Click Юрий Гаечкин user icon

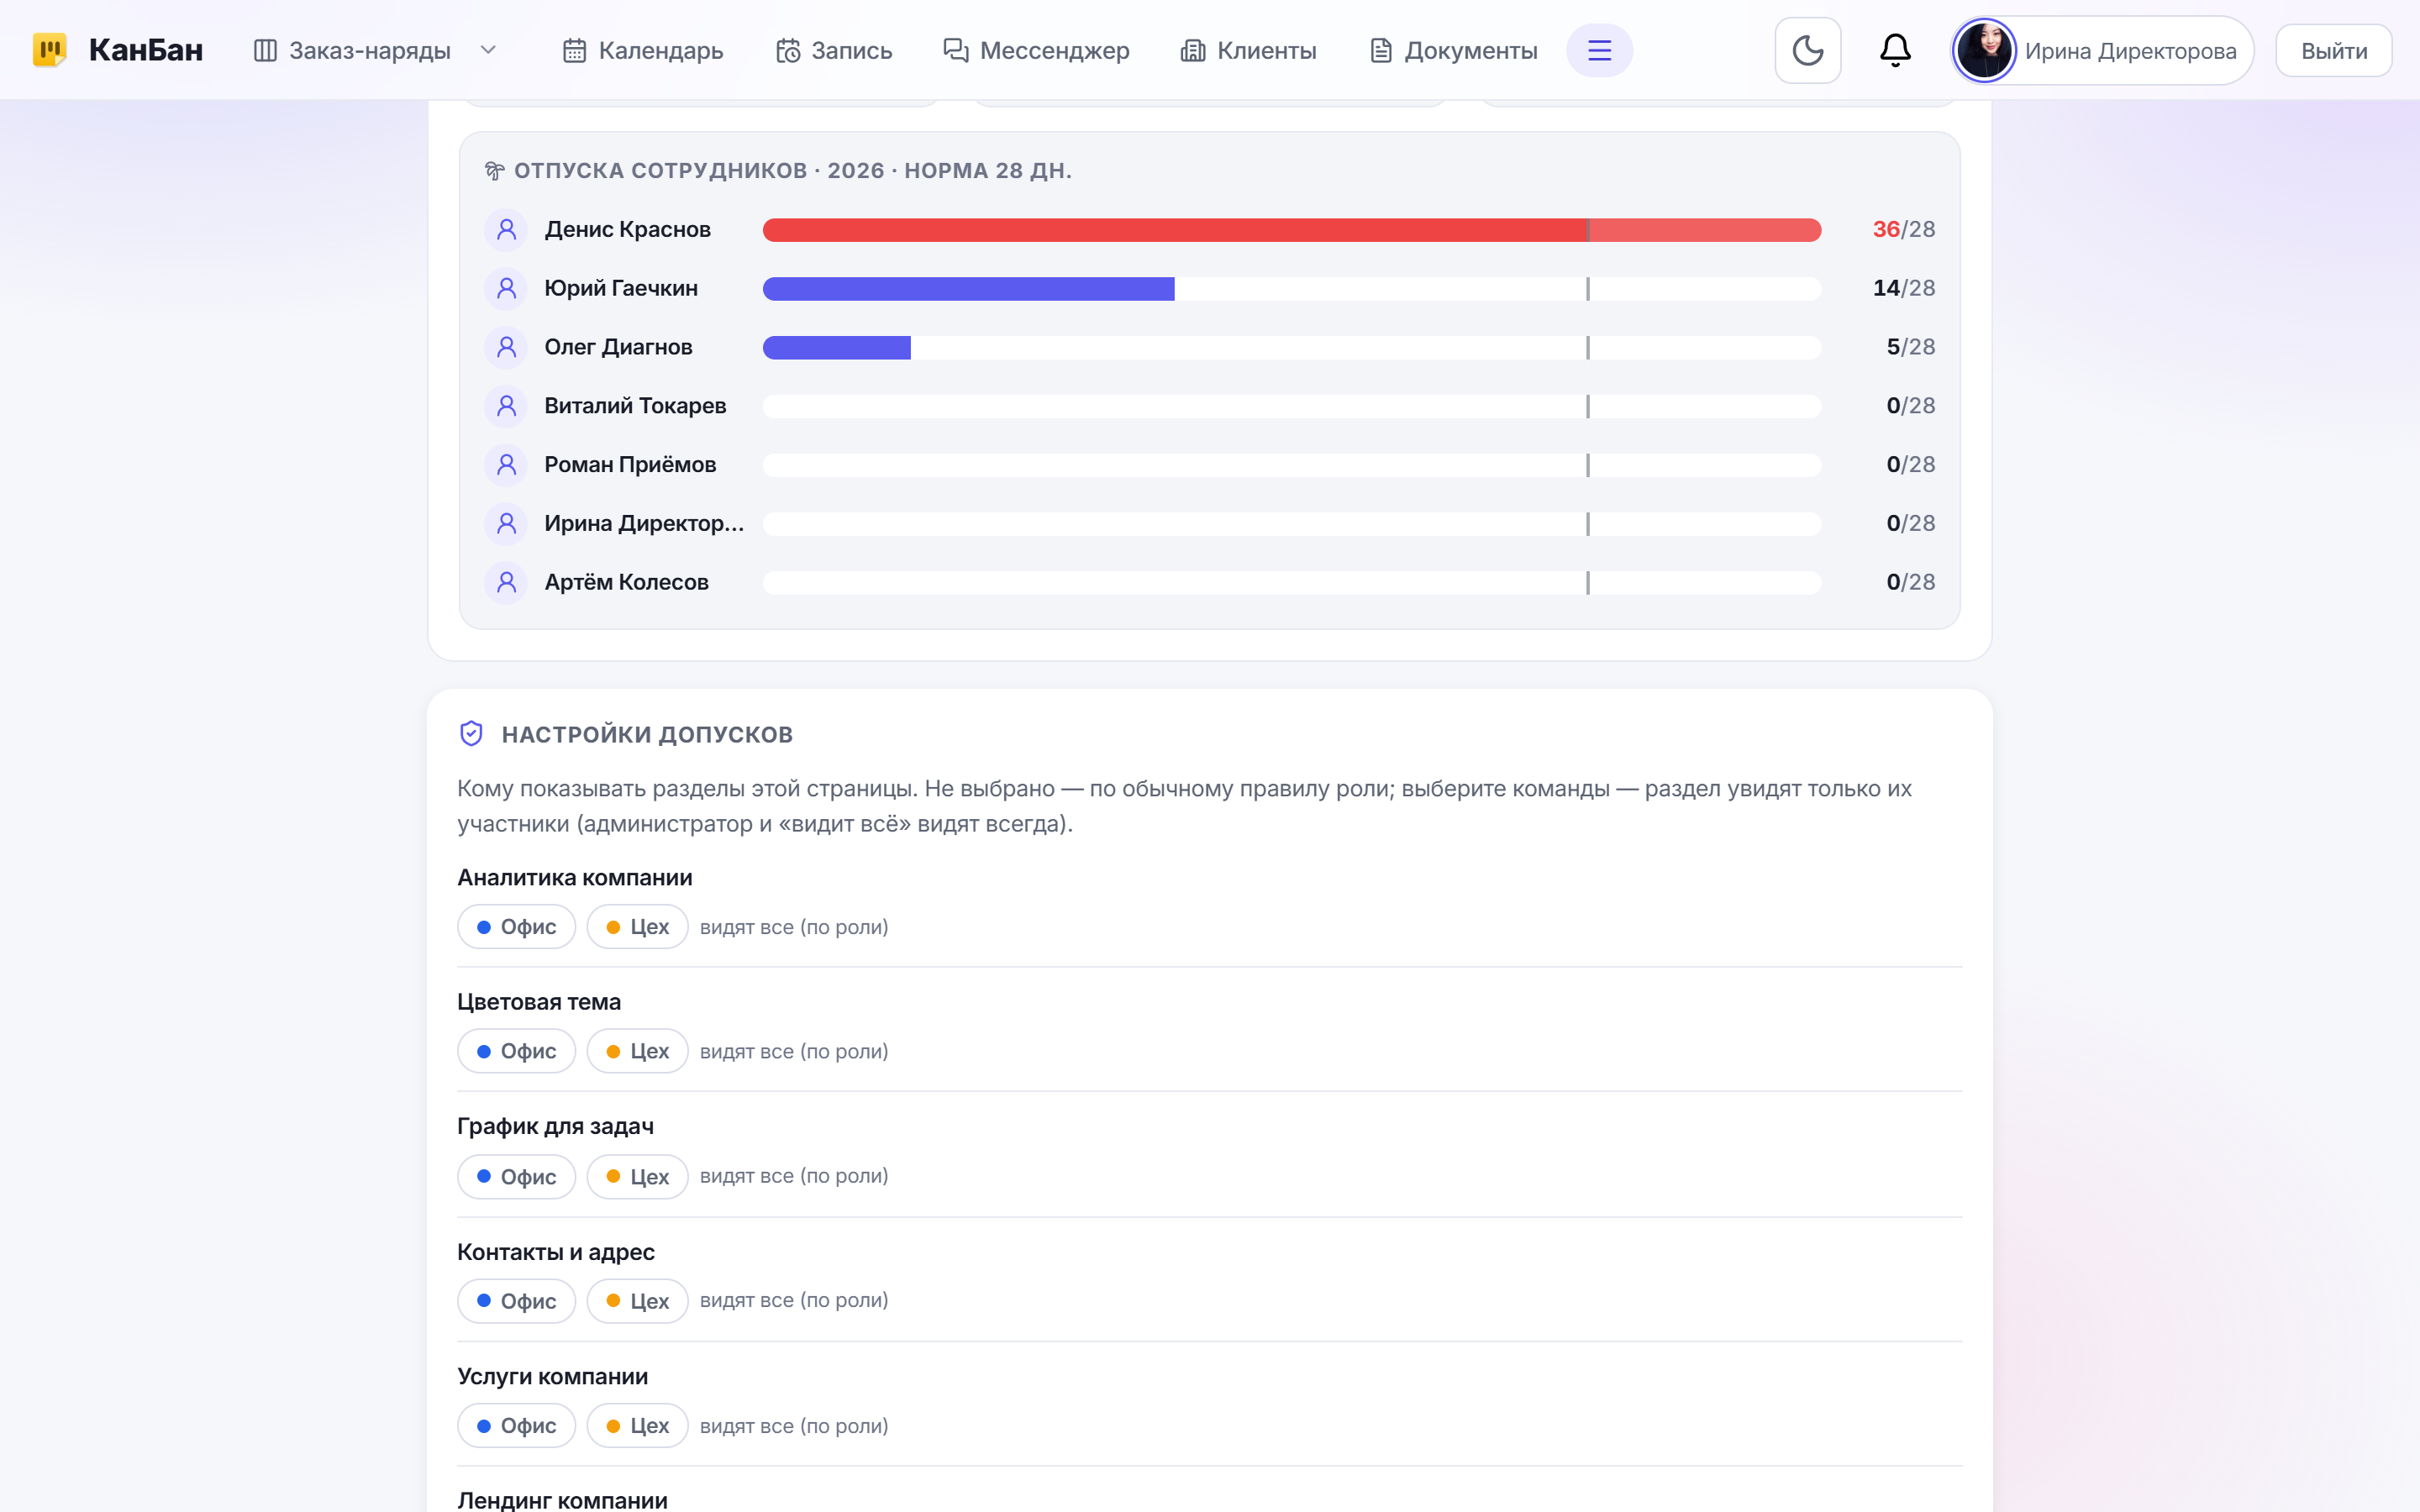click(x=506, y=289)
